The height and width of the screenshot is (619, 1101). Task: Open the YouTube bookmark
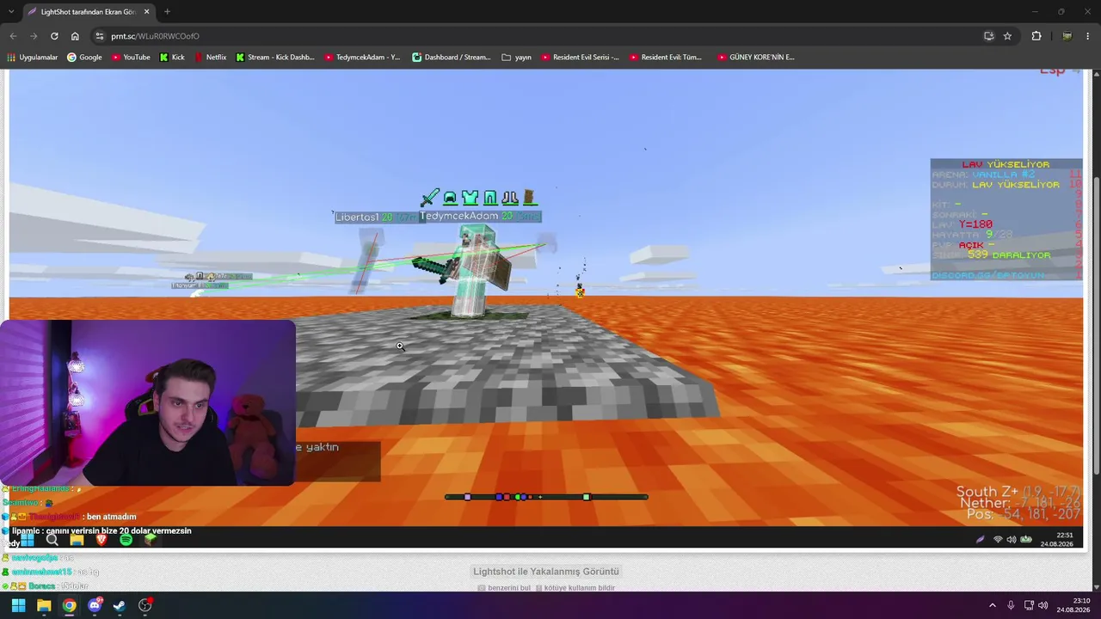click(x=130, y=58)
